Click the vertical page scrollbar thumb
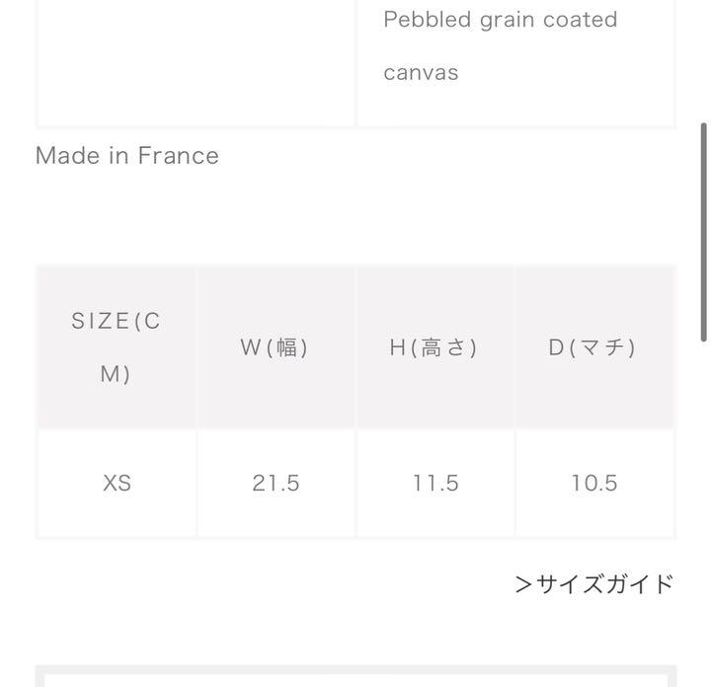Screen dimensions: 711x687 (703, 232)
